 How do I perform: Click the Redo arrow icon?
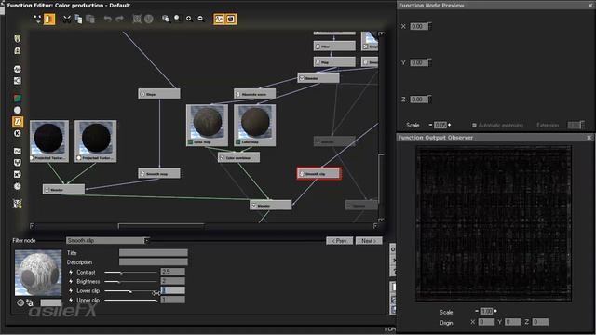119,19
